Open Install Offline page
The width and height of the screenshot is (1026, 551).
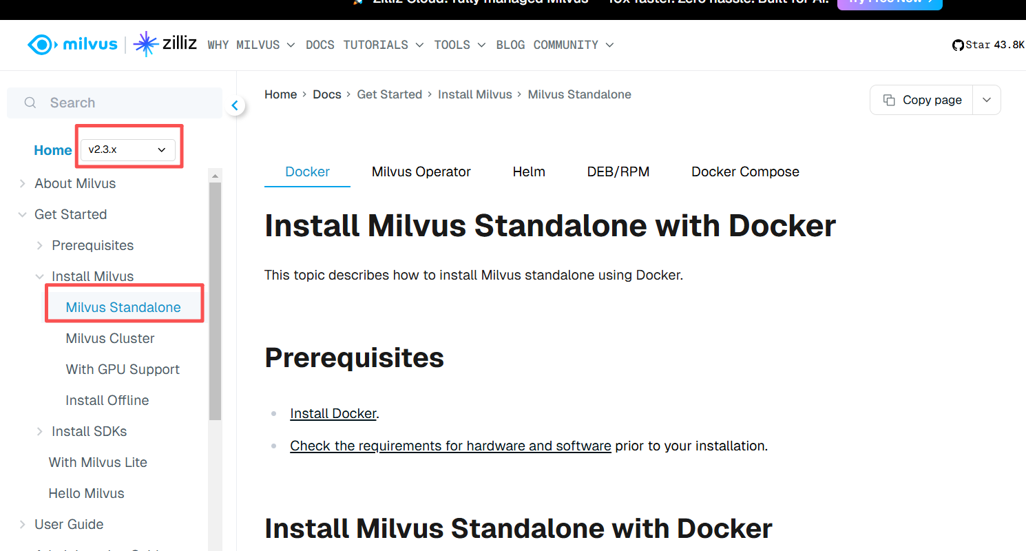[x=107, y=400]
